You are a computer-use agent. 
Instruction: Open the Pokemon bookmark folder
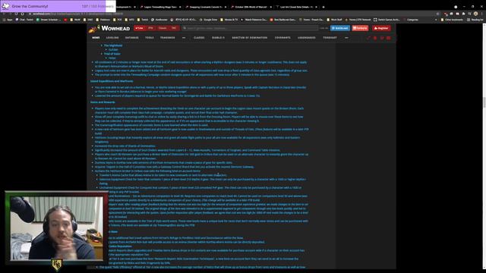[x=103, y=20]
